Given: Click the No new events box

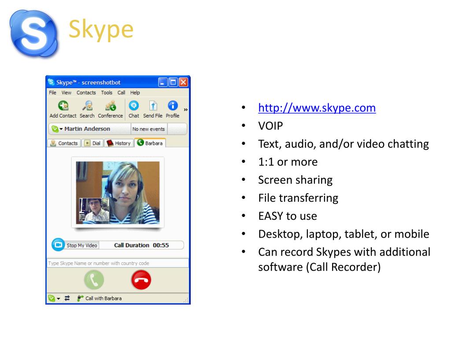Looking at the screenshot, I should coord(149,129).
